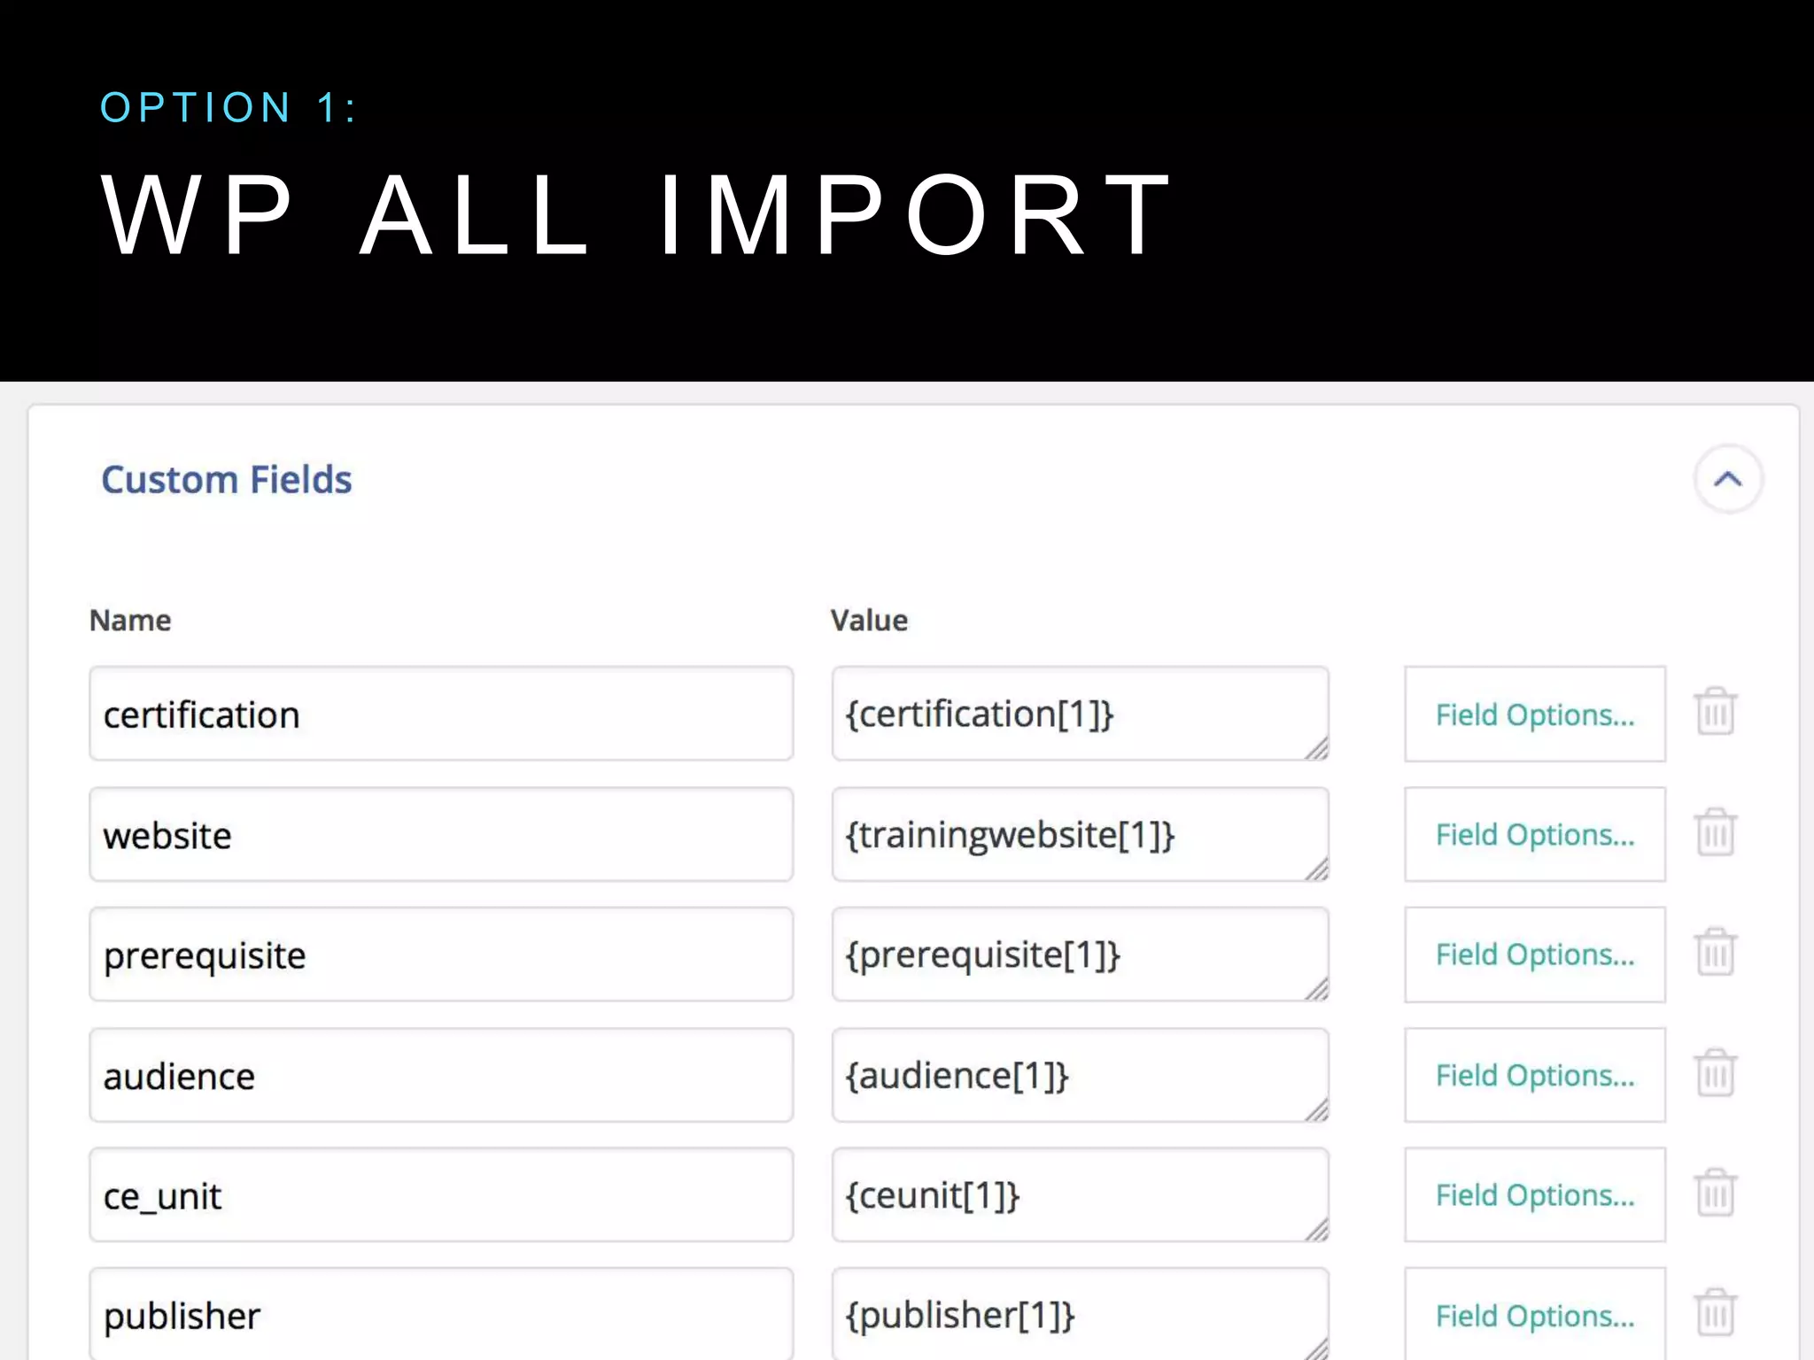Collapse the Custom Fields section chevron

coord(1727,480)
